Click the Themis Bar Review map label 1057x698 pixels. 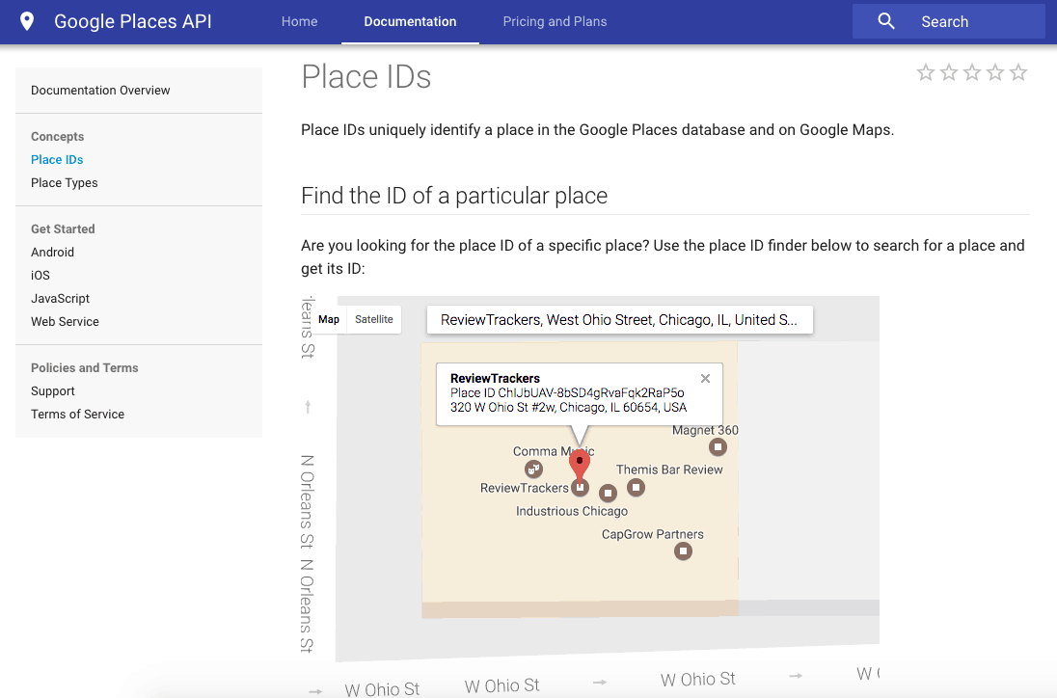tap(669, 470)
